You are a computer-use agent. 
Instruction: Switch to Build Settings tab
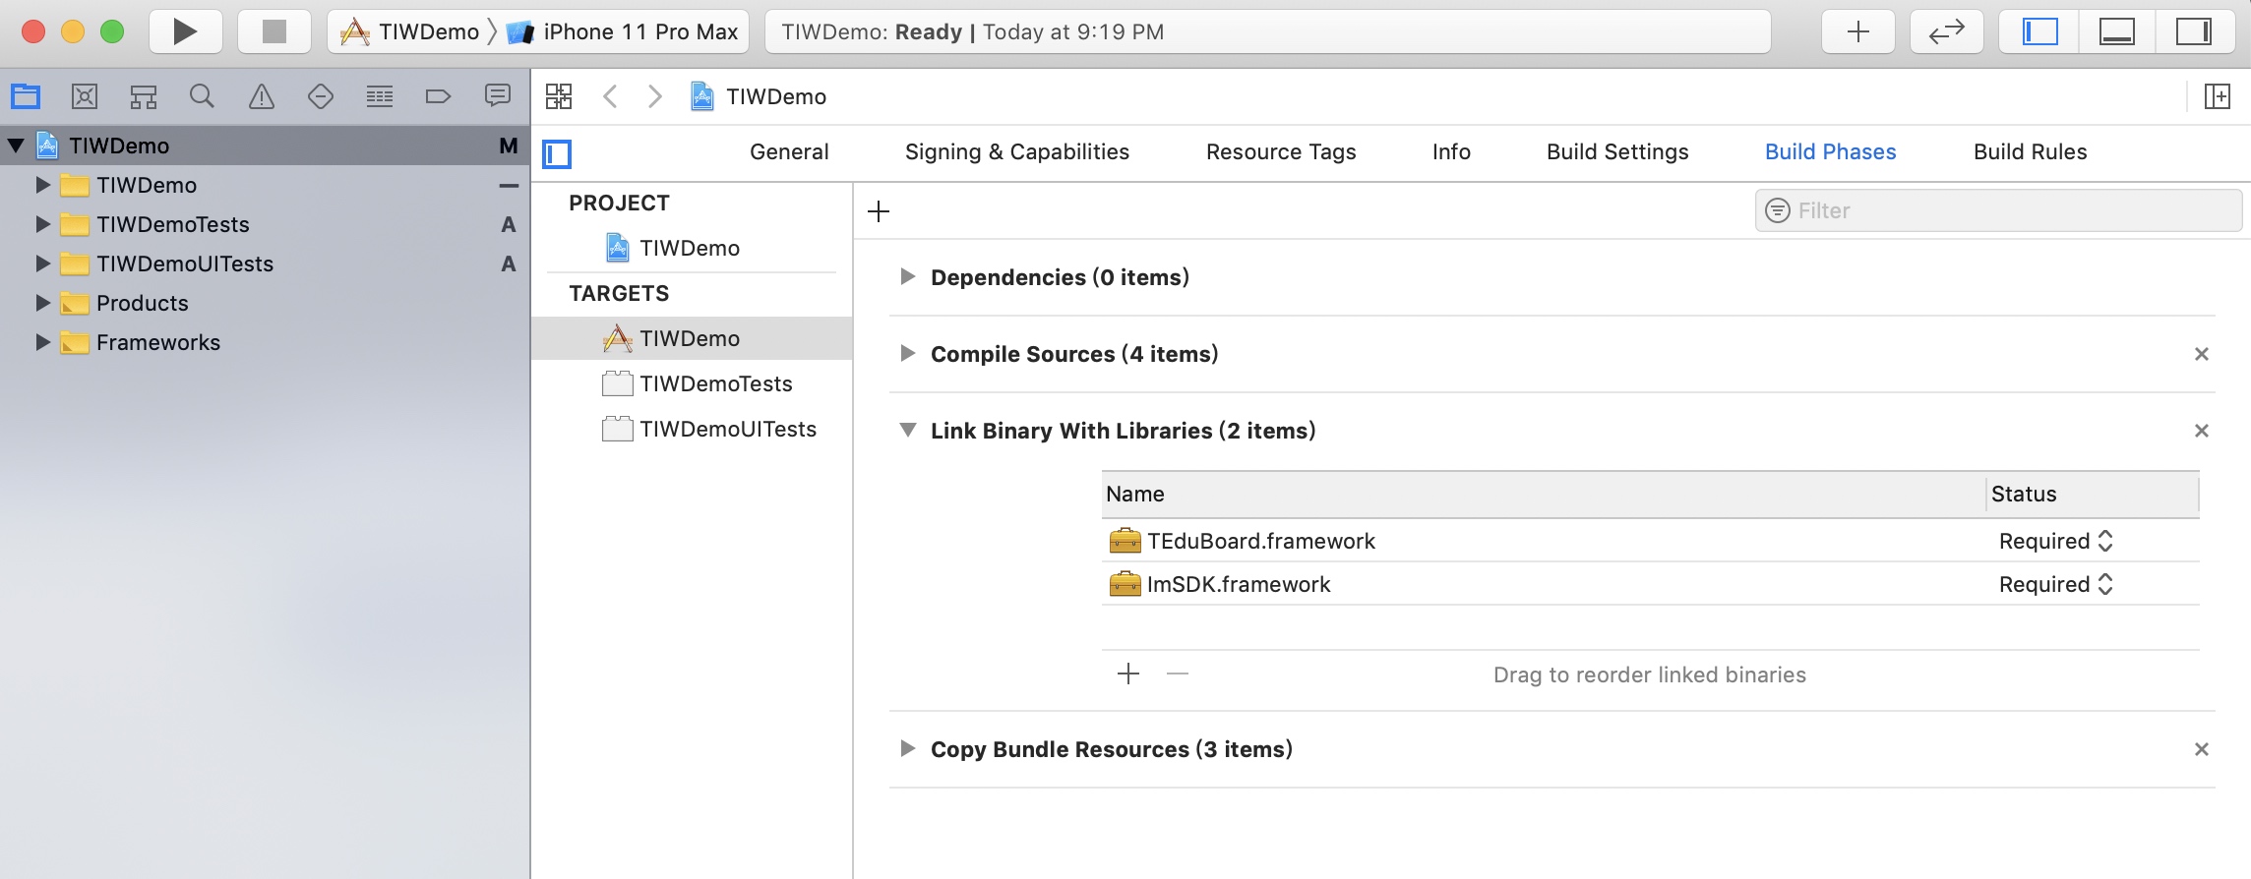1617,151
